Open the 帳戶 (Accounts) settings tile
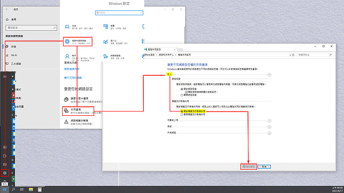Image resolution: width=344 pixels, height=193 pixels. click(79, 57)
